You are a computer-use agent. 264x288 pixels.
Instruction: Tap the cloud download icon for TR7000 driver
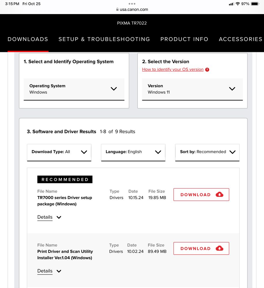pos(219,195)
